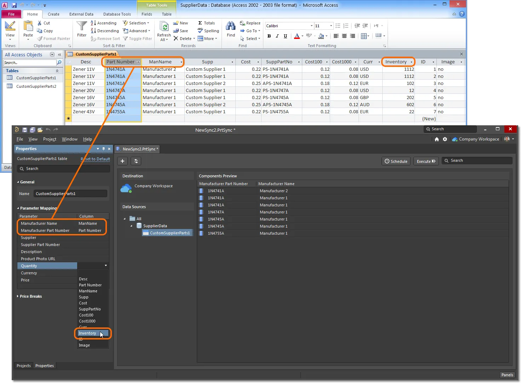Choose fill color paint bucket swatch
The image size is (521, 383).
321,36
